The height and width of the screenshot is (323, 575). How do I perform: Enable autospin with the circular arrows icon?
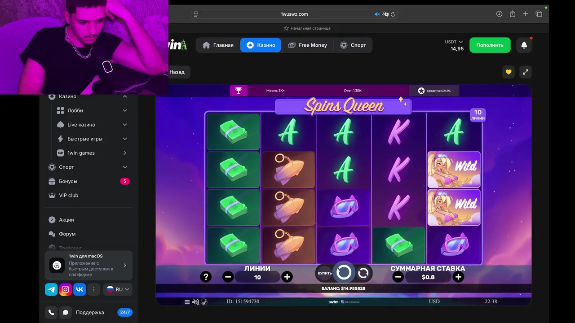click(363, 273)
